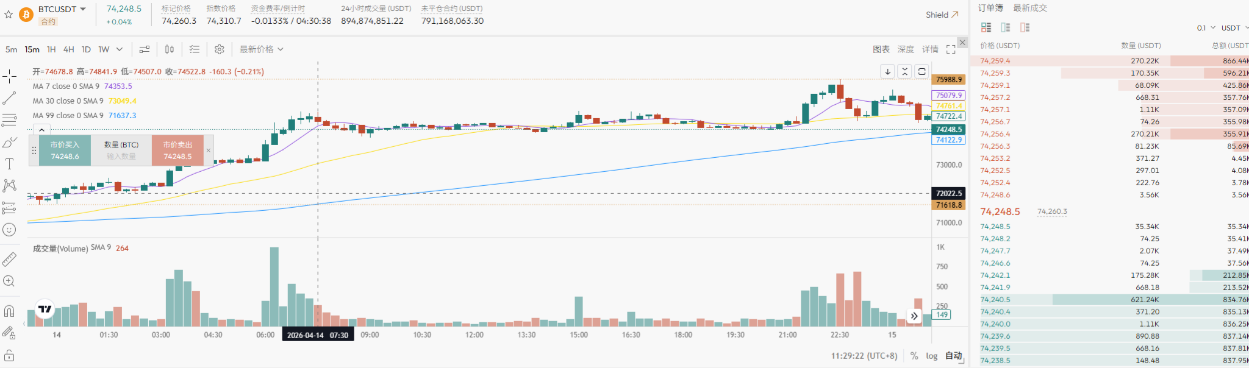Open the chart settings gear
Screen dimensions: 1249x368
pyautogui.click(x=220, y=49)
